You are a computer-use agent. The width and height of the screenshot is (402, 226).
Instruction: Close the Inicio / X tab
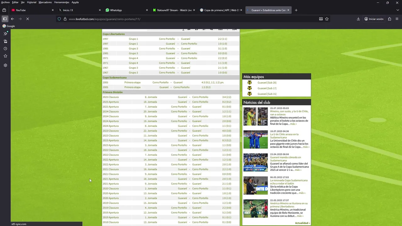[x=100, y=10]
